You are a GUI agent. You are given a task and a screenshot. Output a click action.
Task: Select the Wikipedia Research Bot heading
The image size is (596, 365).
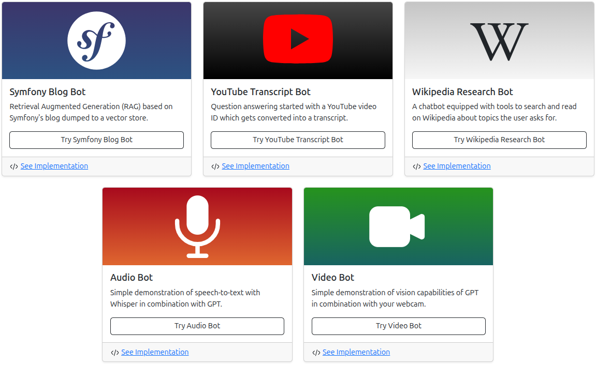(462, 92)
